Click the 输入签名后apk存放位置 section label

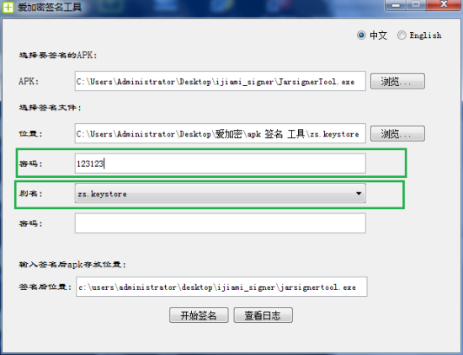tap(72, 264)
